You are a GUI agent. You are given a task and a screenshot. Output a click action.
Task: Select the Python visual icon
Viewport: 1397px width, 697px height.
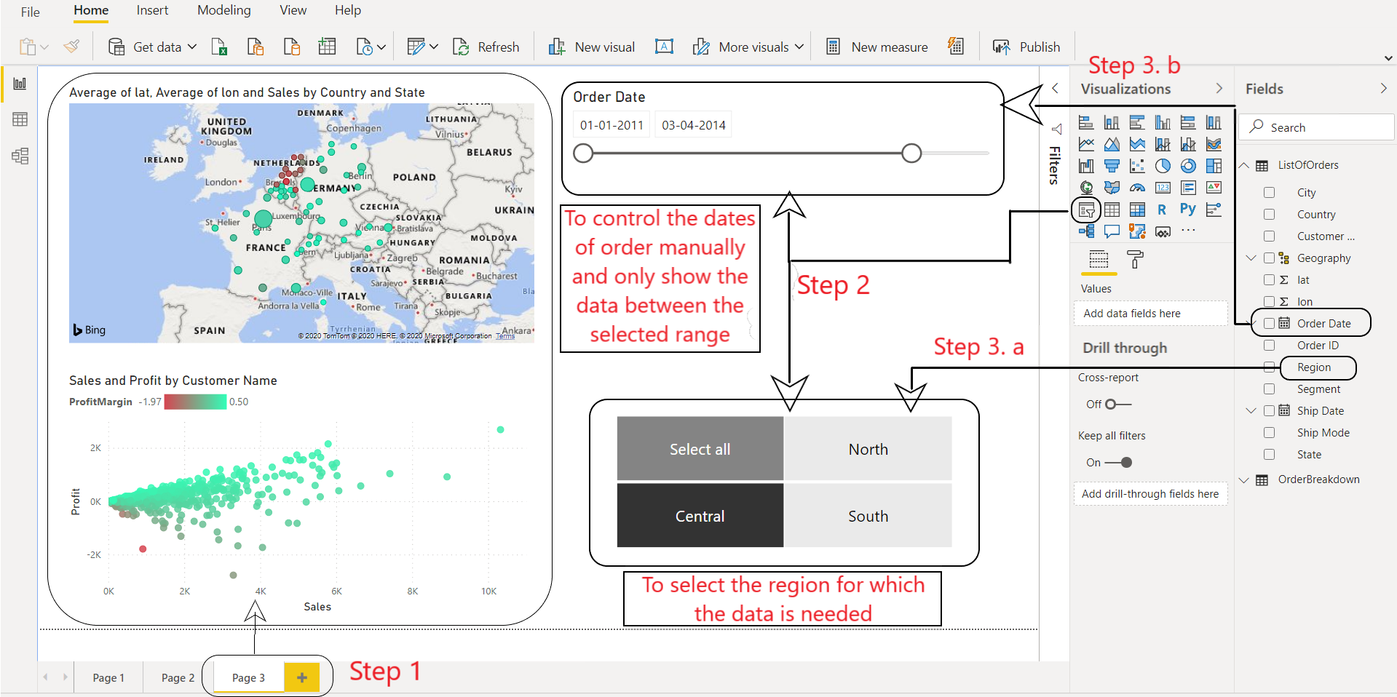(x=1188, y=210)
